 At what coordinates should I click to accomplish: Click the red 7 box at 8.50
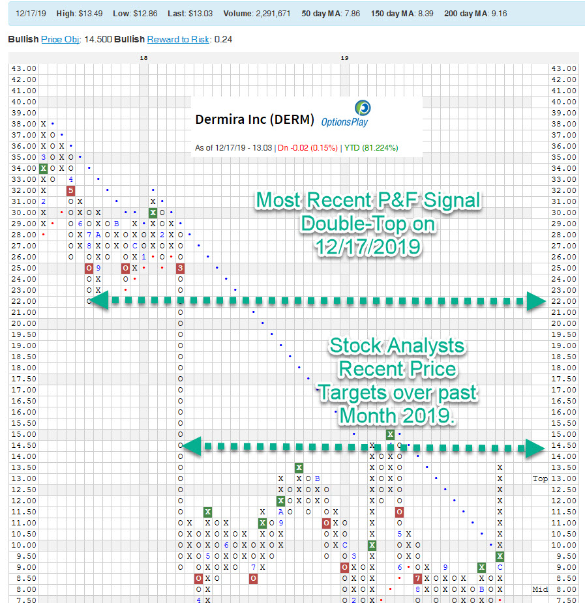[417, 578]
